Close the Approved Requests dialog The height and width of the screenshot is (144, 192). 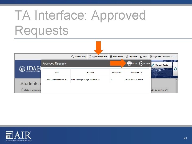point(145,63)
